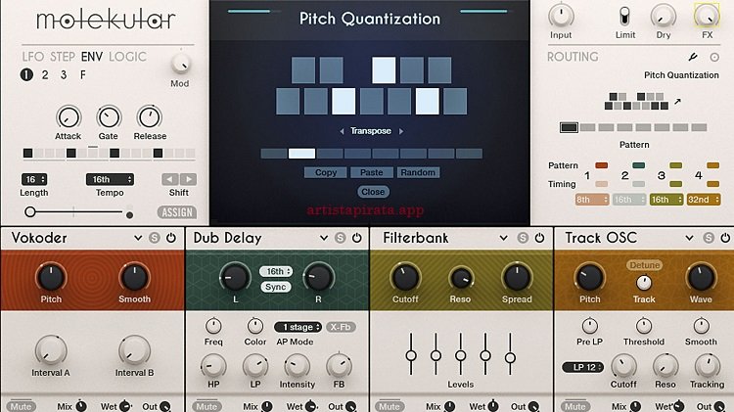Click the Transpose right arrow

(401, 131)
